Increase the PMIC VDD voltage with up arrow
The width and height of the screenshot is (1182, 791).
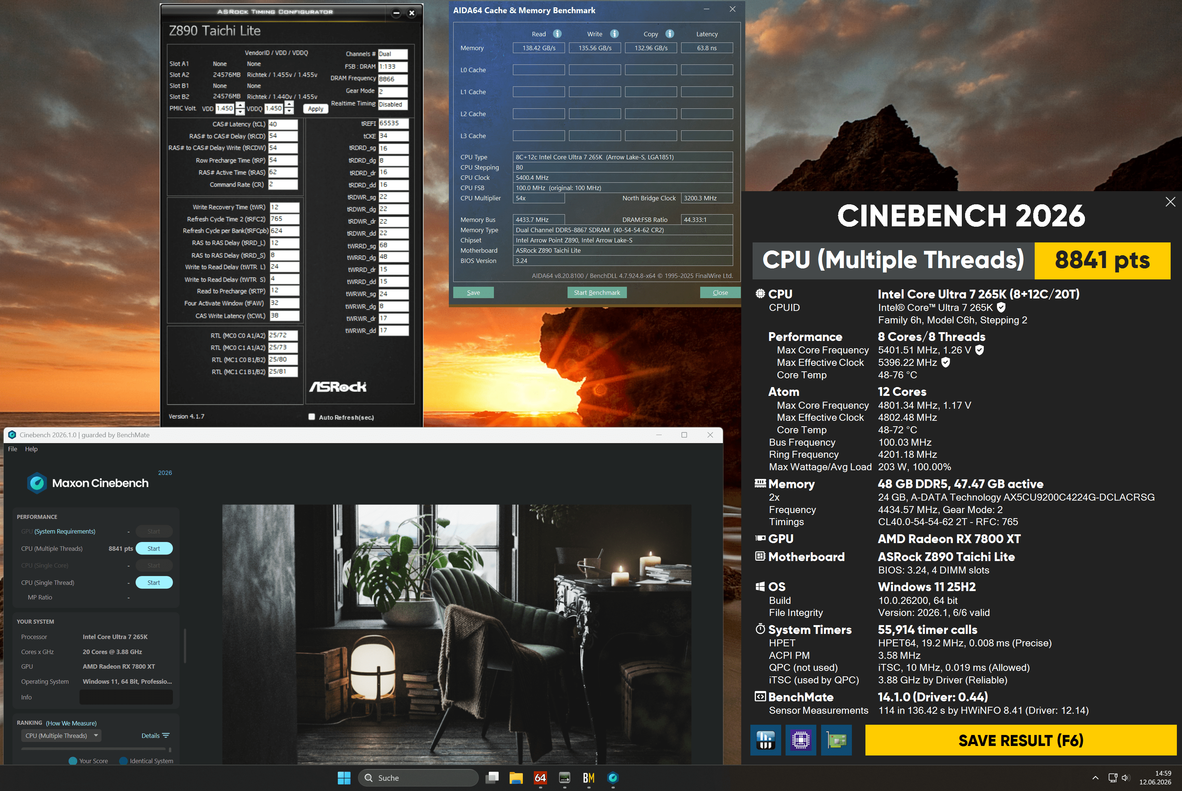[240, 105]
